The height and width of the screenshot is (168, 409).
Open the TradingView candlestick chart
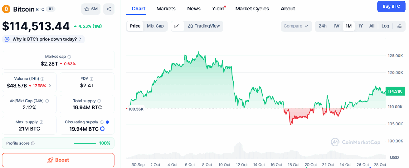coord(204,26)
